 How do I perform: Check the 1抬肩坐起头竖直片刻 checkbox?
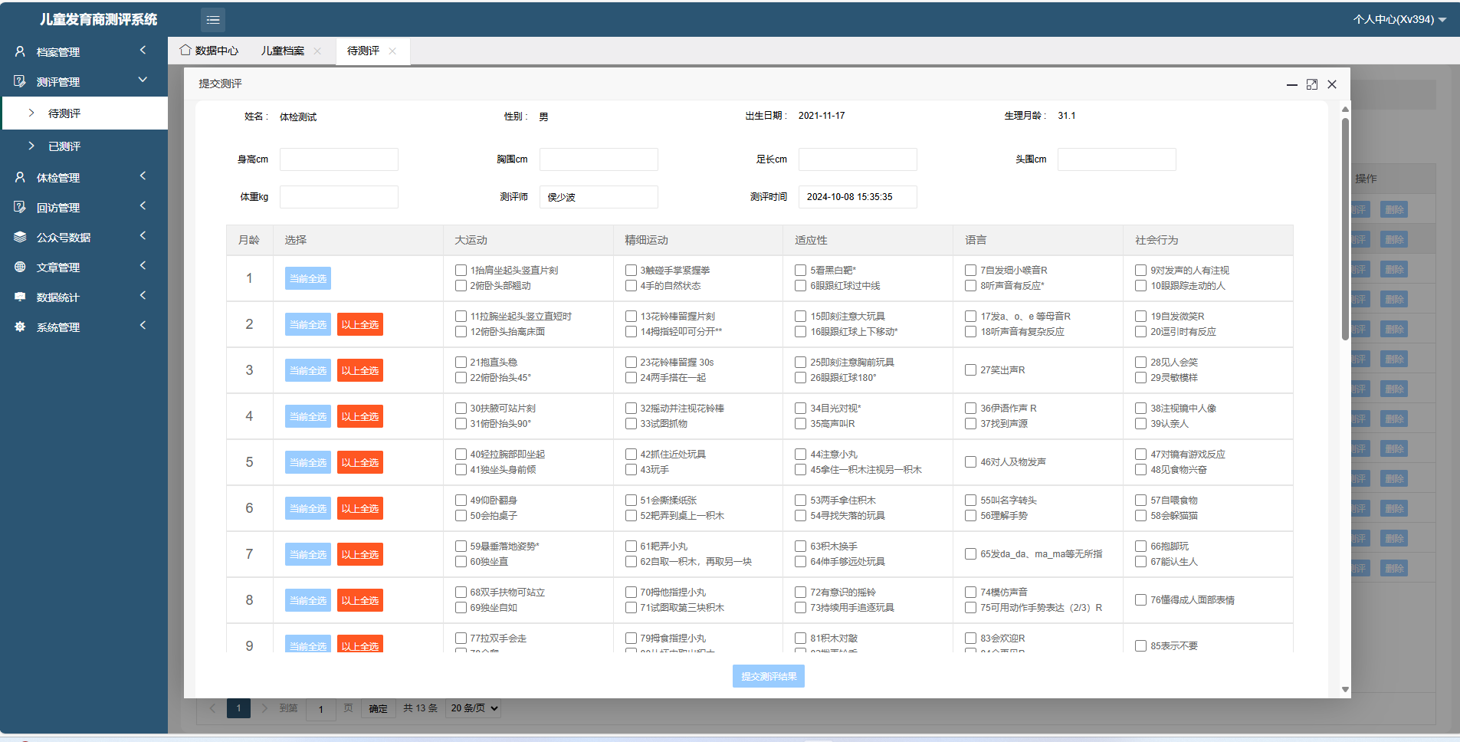(x=461, y=271)
